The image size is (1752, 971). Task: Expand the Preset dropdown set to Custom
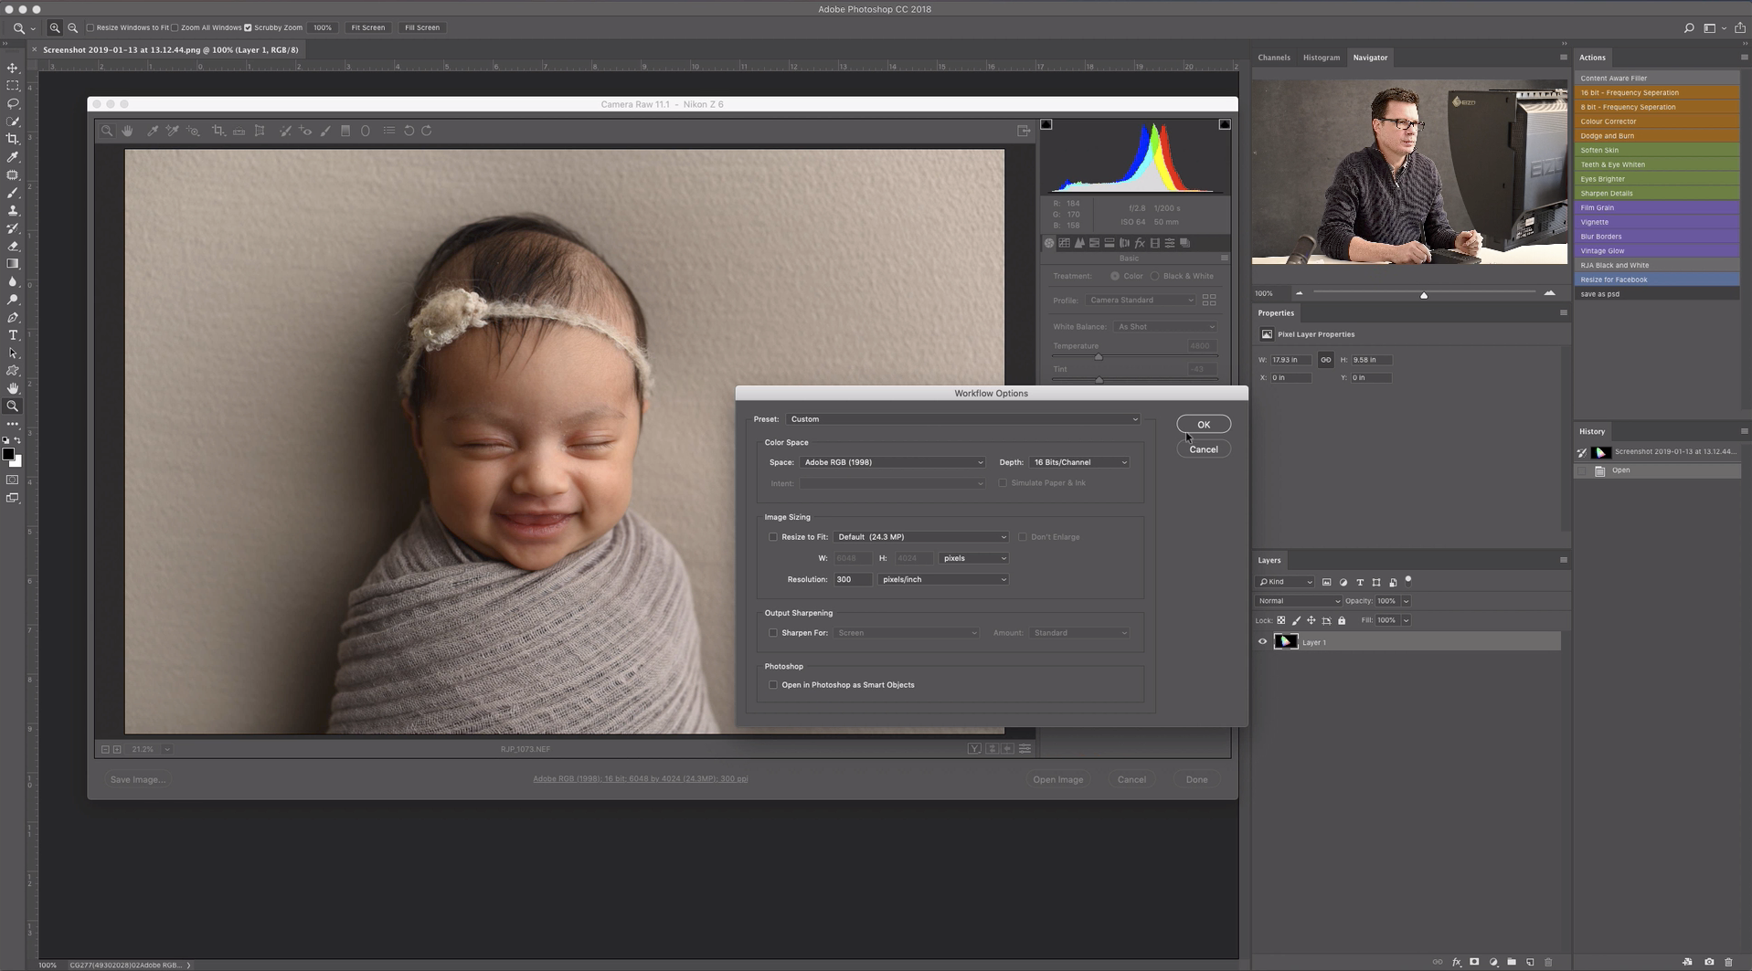click(x=963, y=419)
